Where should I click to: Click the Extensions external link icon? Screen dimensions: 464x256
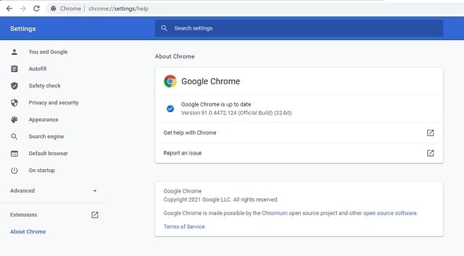click(x=95, y=215)
